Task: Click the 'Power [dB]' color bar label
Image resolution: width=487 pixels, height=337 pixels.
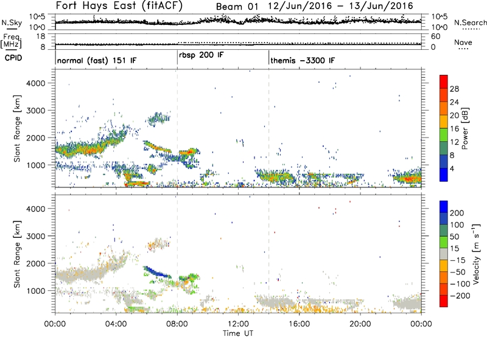Action: coord(464,128)
